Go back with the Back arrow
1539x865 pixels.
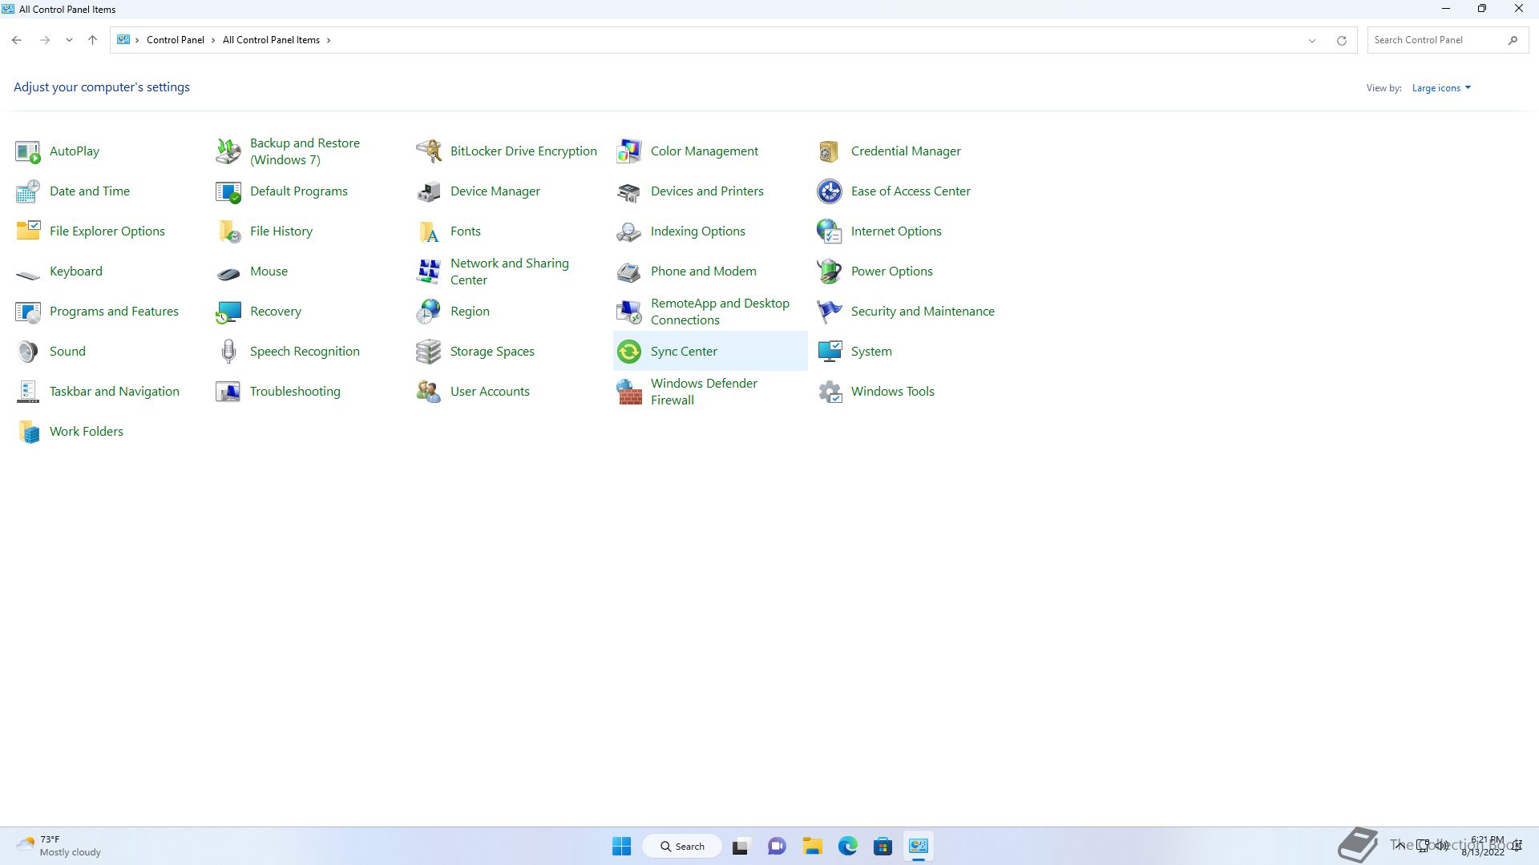(x=17, y=40)
